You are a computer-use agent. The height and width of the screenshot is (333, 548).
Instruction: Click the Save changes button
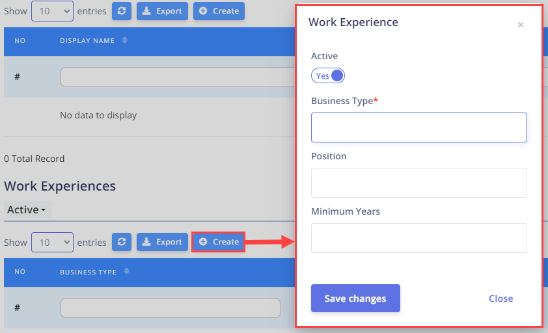click(355, 298)
